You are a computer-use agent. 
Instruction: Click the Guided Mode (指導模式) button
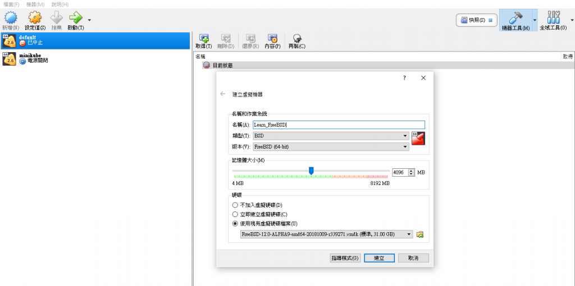345,258
